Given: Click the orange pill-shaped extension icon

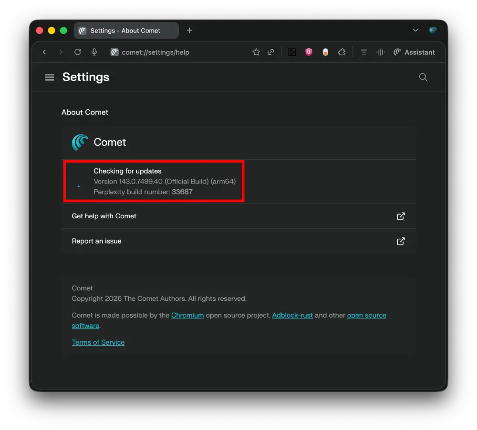Looking at the screenshot, I should click(x=325, y=52).
